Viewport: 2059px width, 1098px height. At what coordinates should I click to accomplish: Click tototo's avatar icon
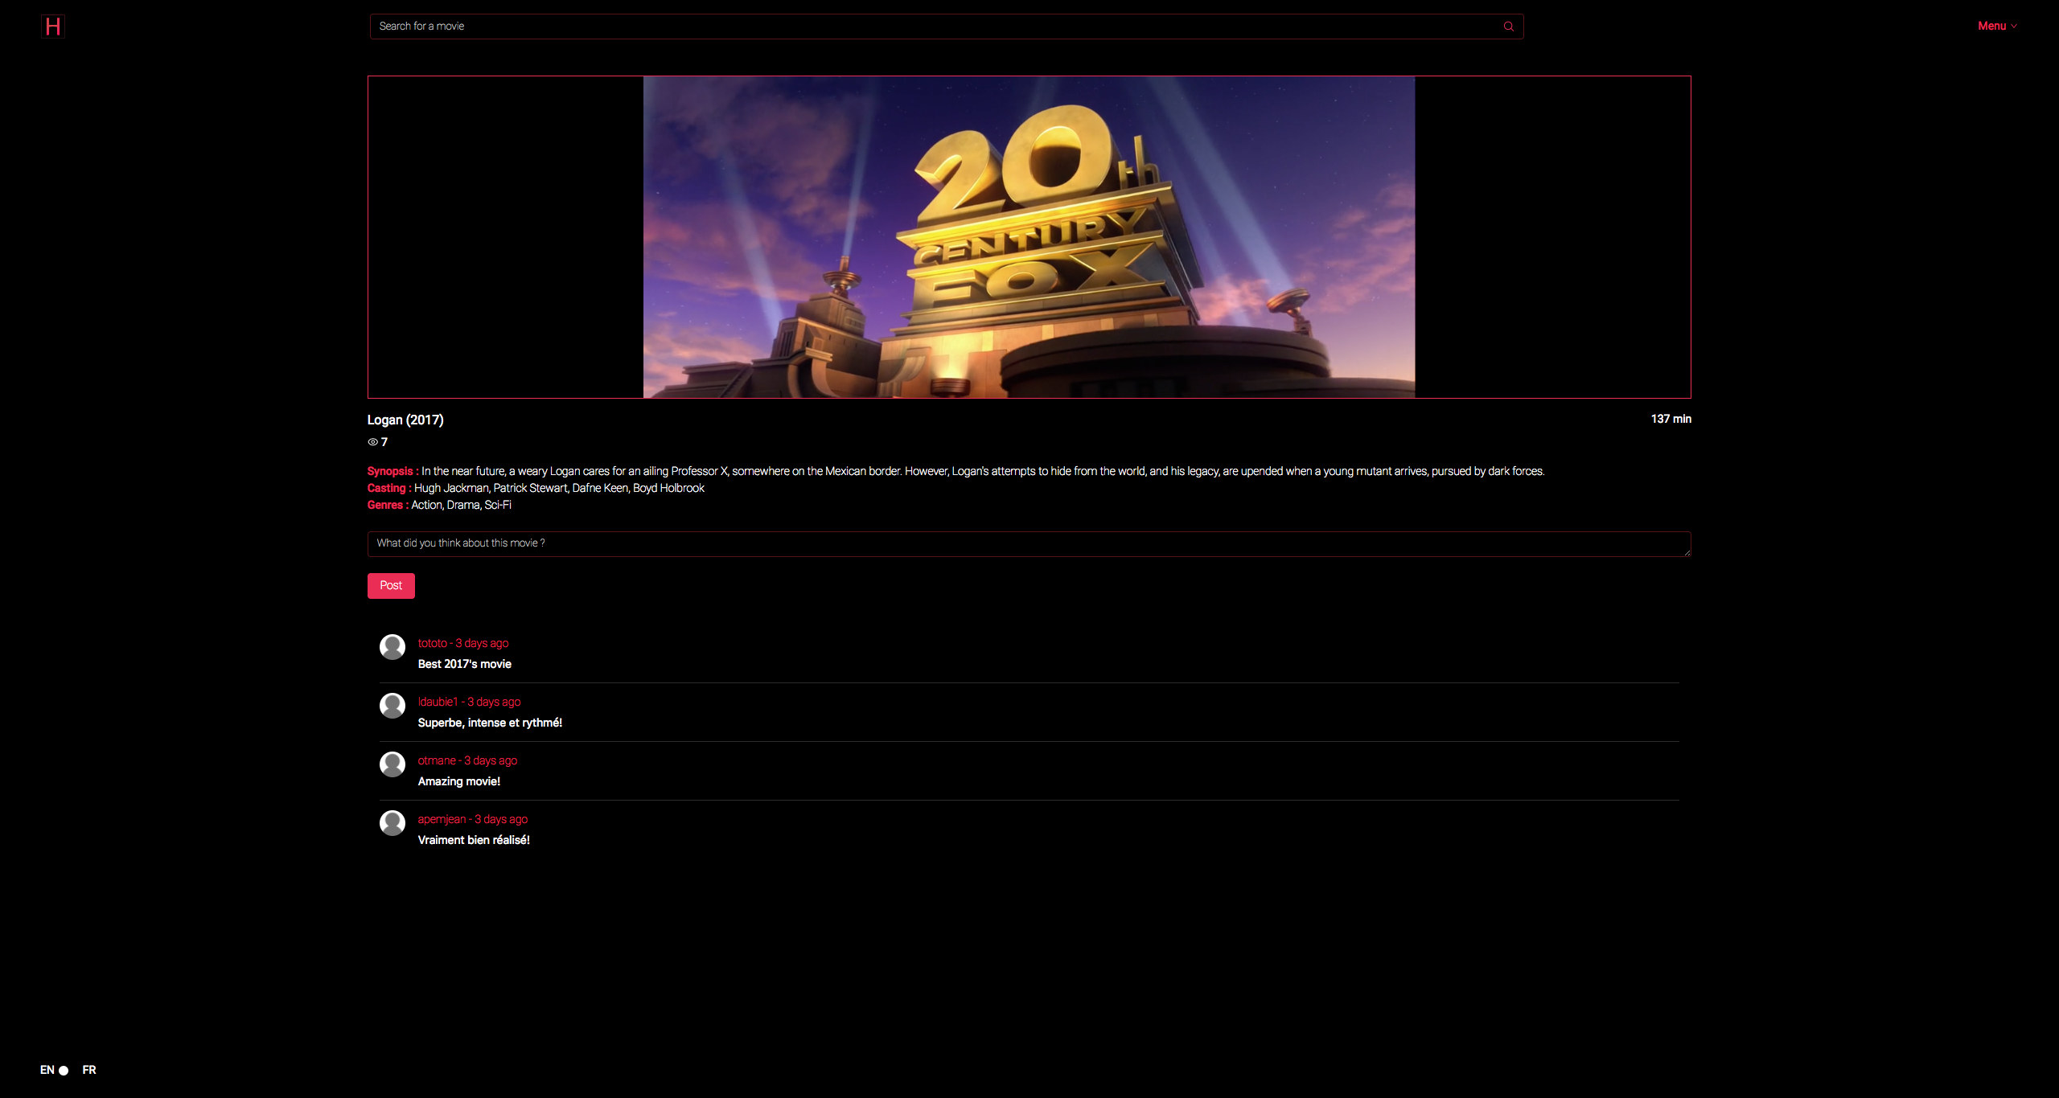(x=392, y=646)
